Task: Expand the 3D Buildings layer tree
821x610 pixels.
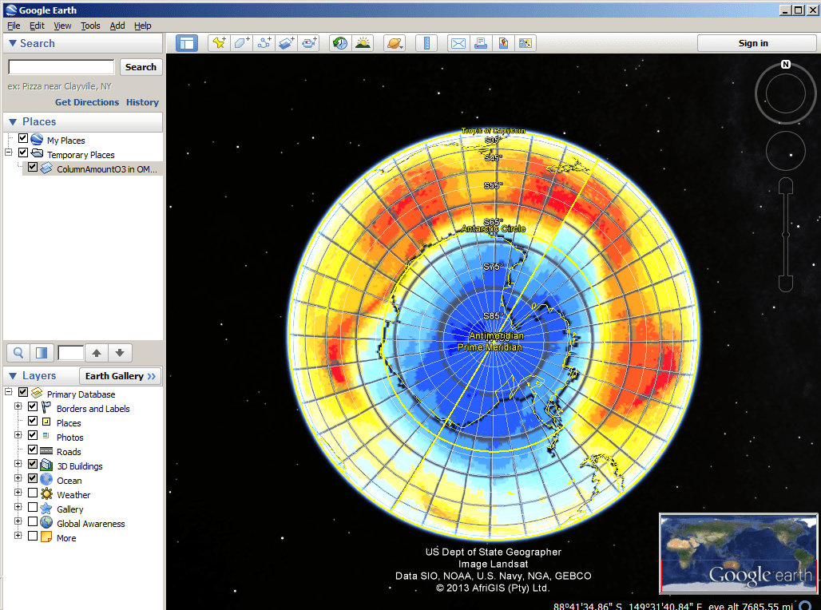Action: (18, 463)
